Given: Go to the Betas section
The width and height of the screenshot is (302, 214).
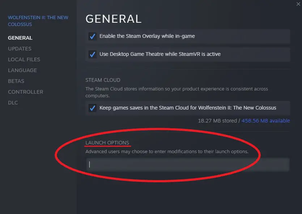Looking at the screenshot, I should (x=16, y=81).
